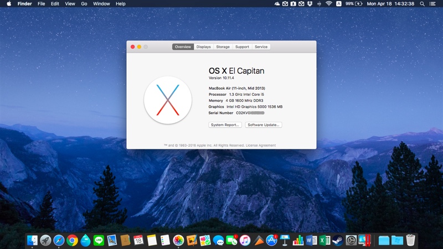The image size is (443, 249).
Task: Open the Help menu
Action: click(120, 4)
